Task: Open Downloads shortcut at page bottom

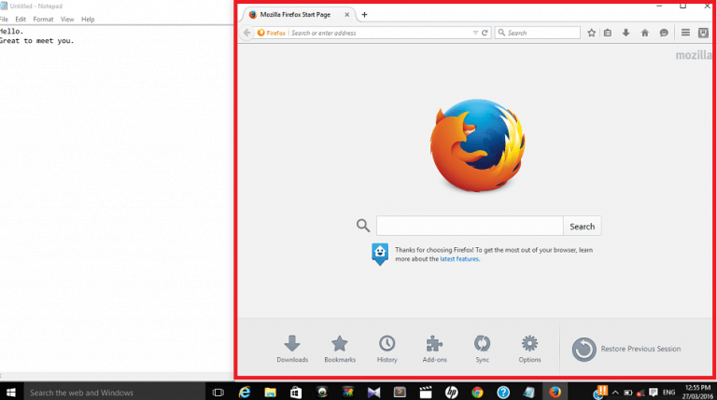Action: 292,350
